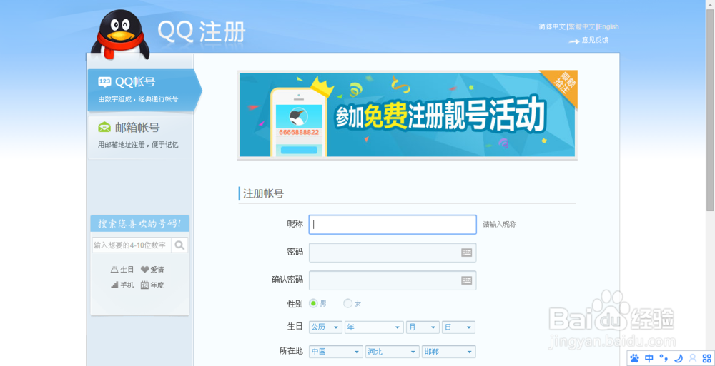
Task: Open the 邯郸 city dropdown
Action: point(449,352)
